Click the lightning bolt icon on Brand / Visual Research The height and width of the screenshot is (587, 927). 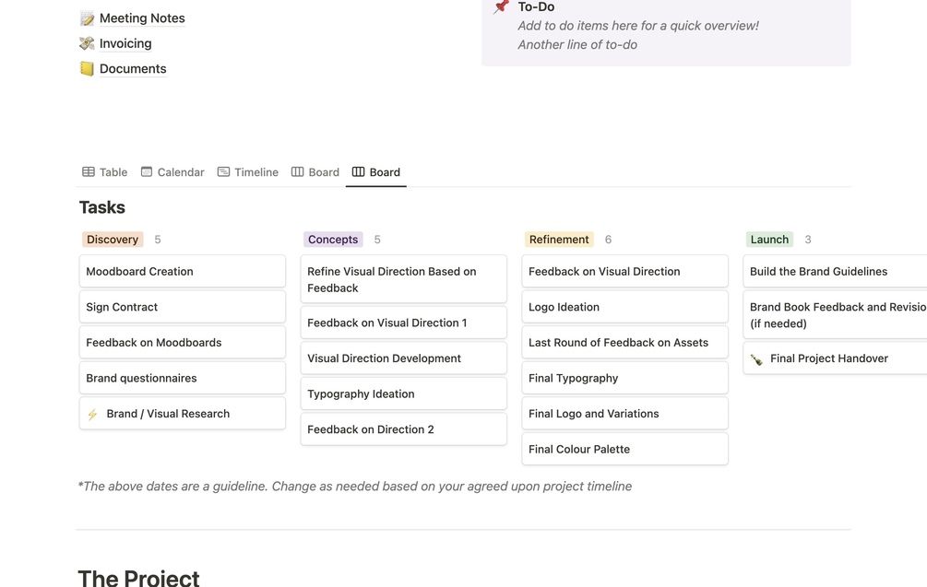click(x=92, y=415)
